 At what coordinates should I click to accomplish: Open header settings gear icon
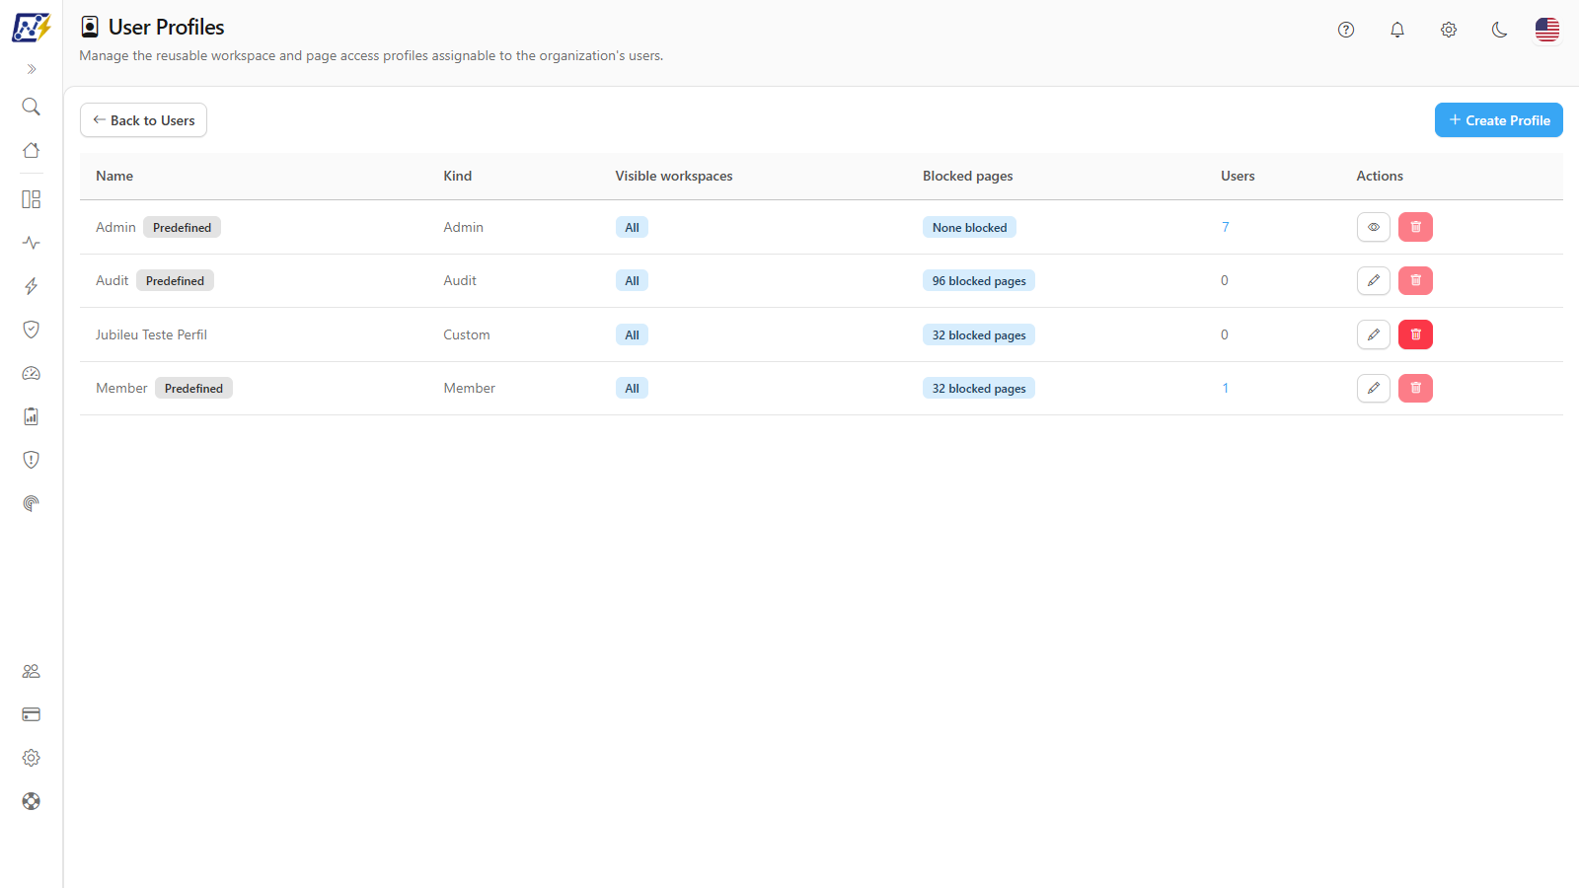pyautogui.click(x=1449, y=30)
